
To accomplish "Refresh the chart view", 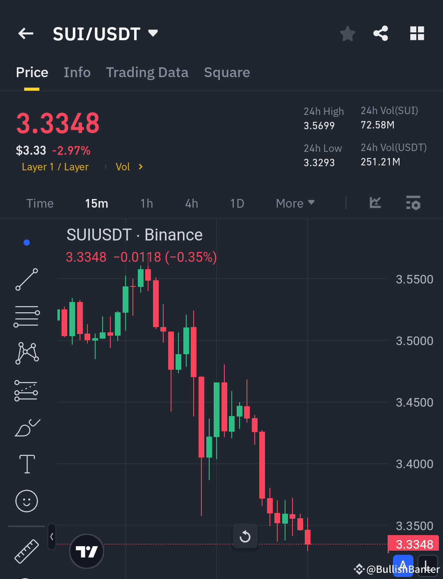I will coord(245,536).
